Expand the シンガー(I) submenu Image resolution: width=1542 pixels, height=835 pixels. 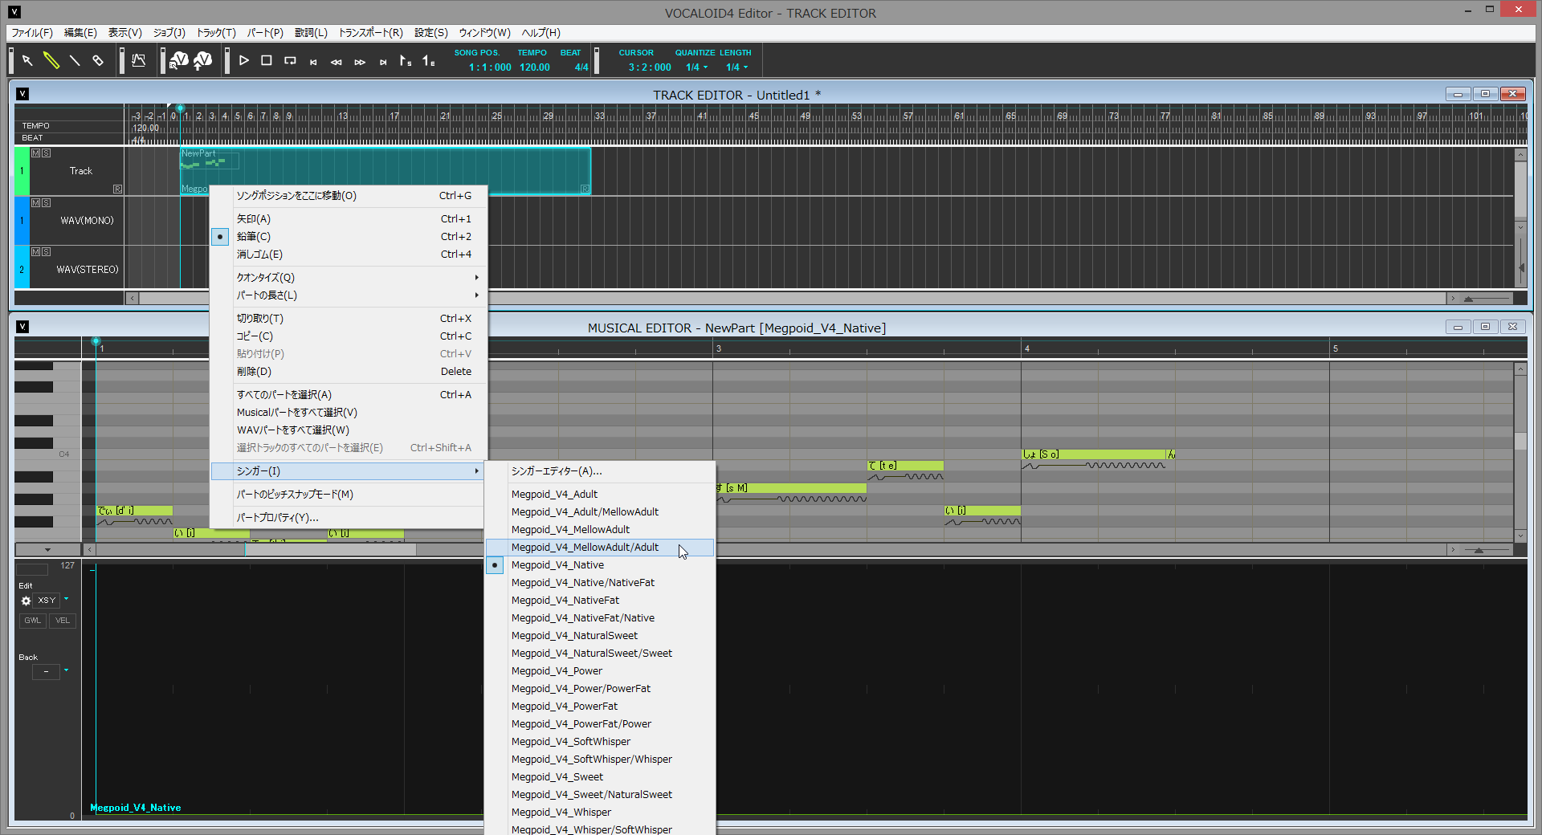(x=349, y=471)
